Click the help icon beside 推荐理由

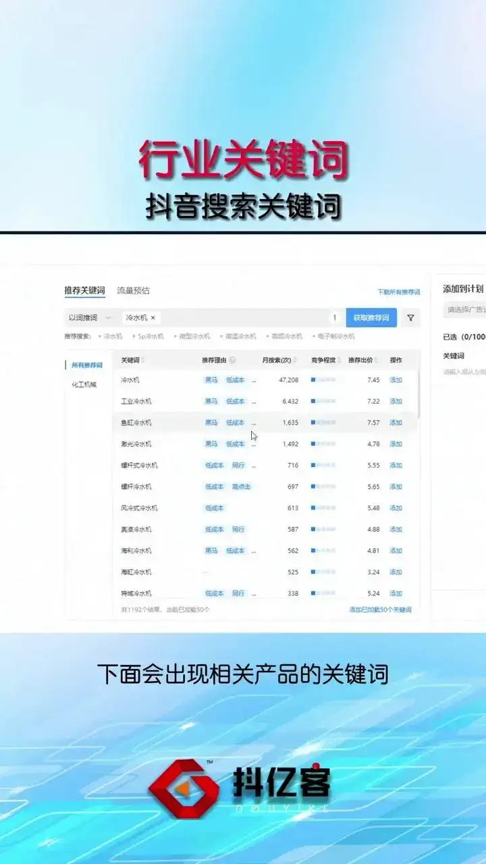click(x=232, y=360)
